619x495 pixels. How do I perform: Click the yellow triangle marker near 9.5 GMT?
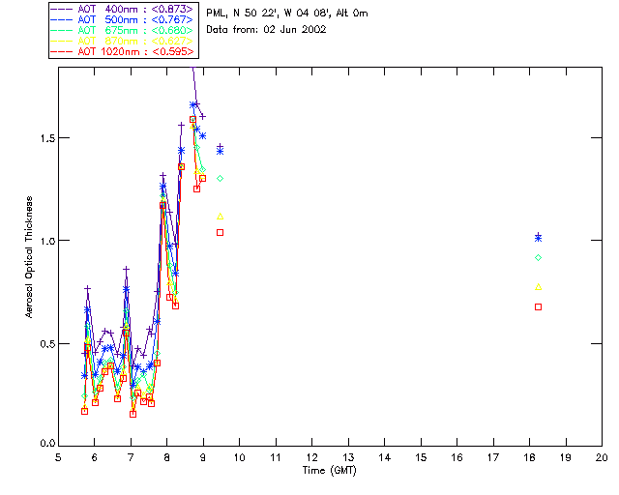click(220, 216)
